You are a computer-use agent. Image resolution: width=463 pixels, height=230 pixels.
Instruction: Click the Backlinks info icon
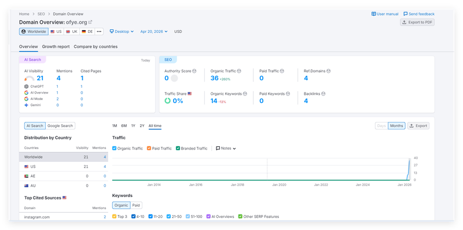[x=323, y=94]
